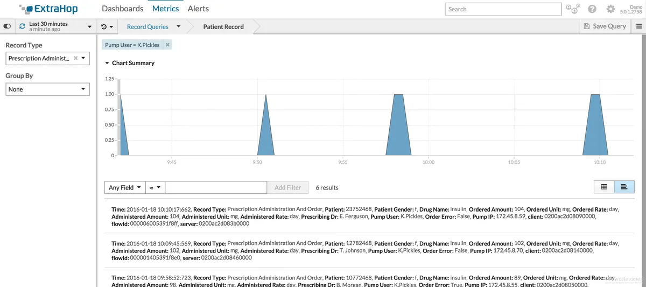Screen dimensions: 646x287
Task: Click the blue refresh arrows icon
Action: coord(22,26)
